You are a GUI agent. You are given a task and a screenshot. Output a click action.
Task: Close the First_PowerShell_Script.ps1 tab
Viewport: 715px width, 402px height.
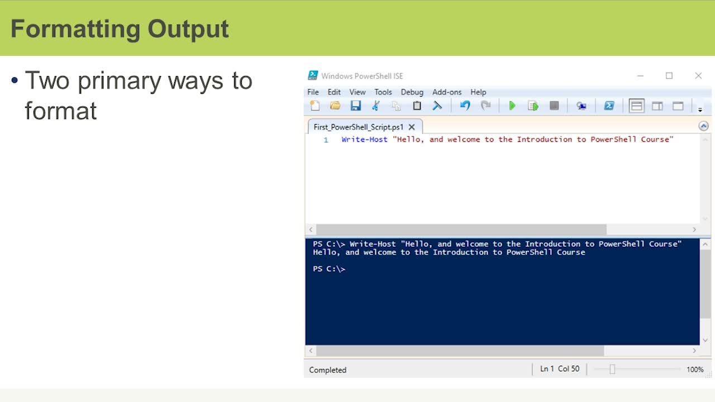coord(412,127)
